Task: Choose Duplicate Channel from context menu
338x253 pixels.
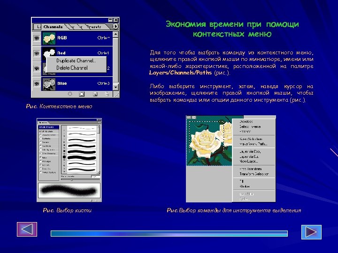Action: coord(77,60)
